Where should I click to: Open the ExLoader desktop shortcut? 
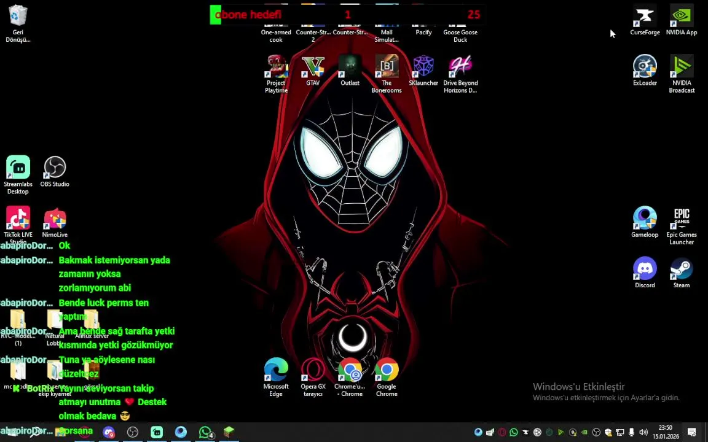click(x=645, y=71)
